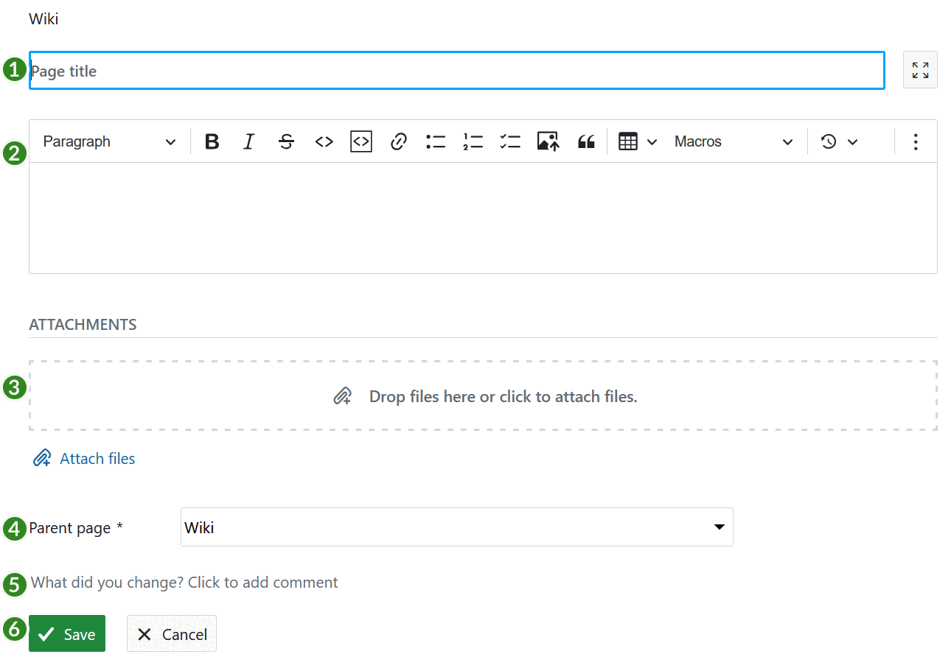Expand the page title to fullscreen

tap(919, 69)
